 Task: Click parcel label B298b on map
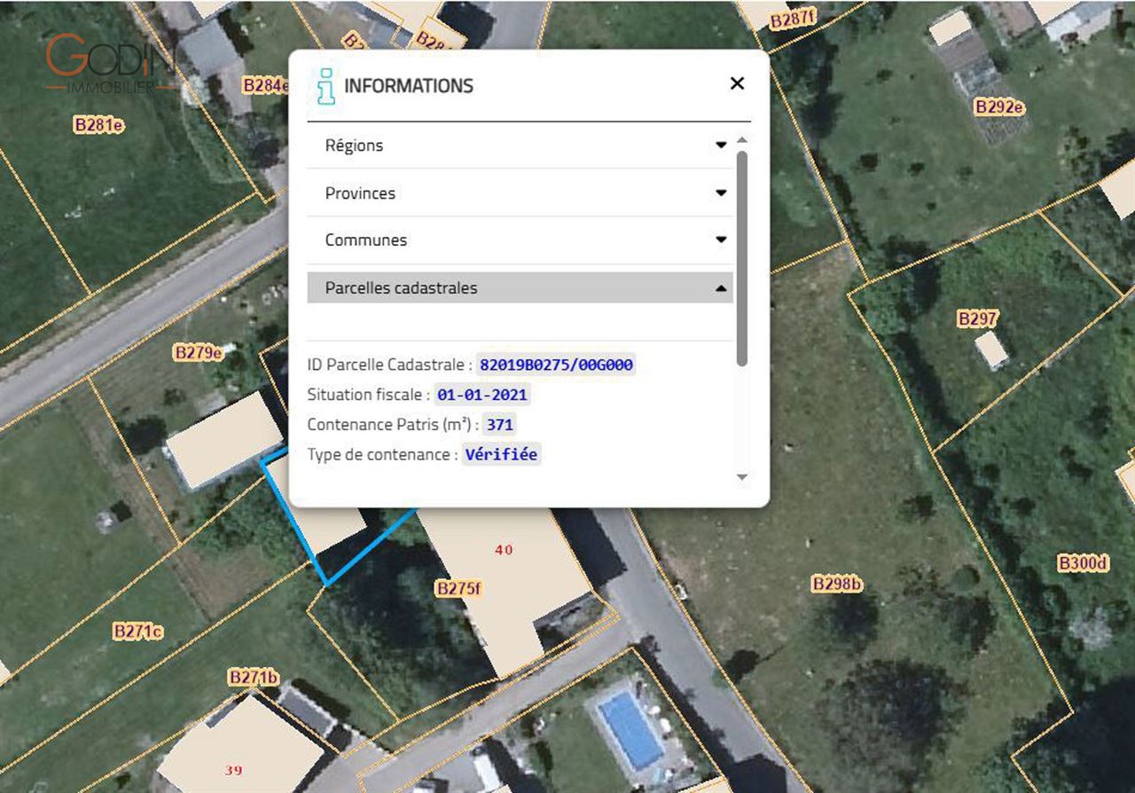[x=836, y=584]
